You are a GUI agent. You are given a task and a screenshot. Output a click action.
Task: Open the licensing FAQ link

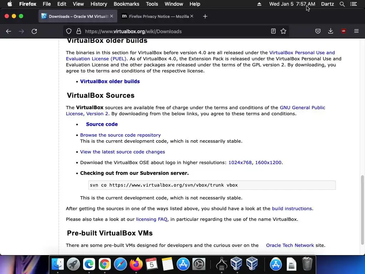point(151,219)
